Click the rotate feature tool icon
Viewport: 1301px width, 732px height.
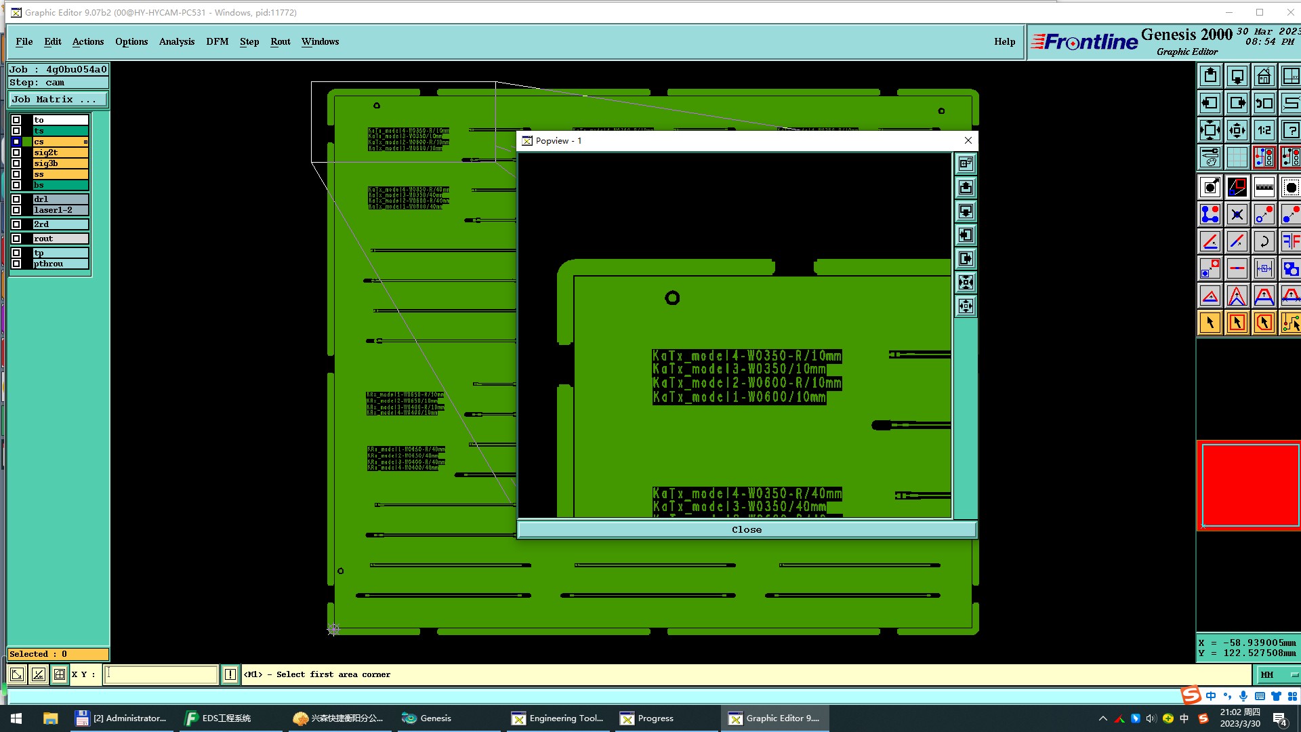1264,241
